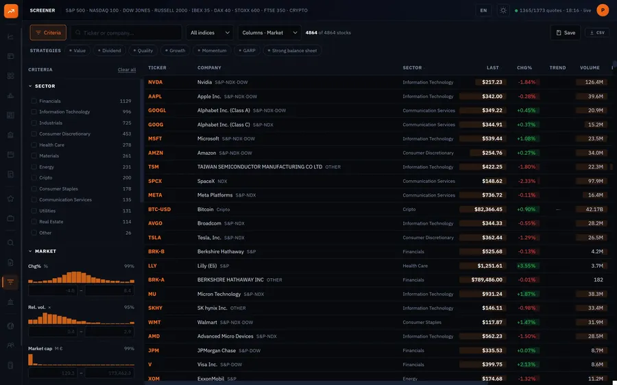Screen dimensions: 617x385
Task: Tick the Financials sector checkbox
Action: click(x=34, y=101)
